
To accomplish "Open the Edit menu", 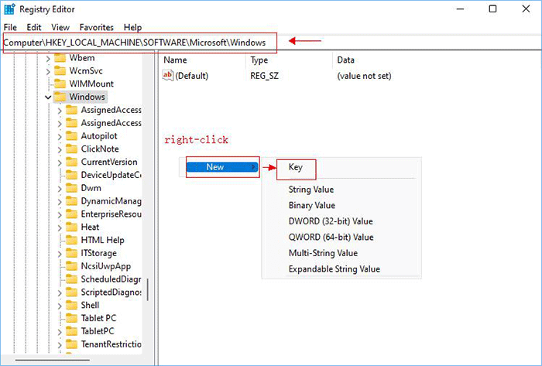I will coord(33,27).
